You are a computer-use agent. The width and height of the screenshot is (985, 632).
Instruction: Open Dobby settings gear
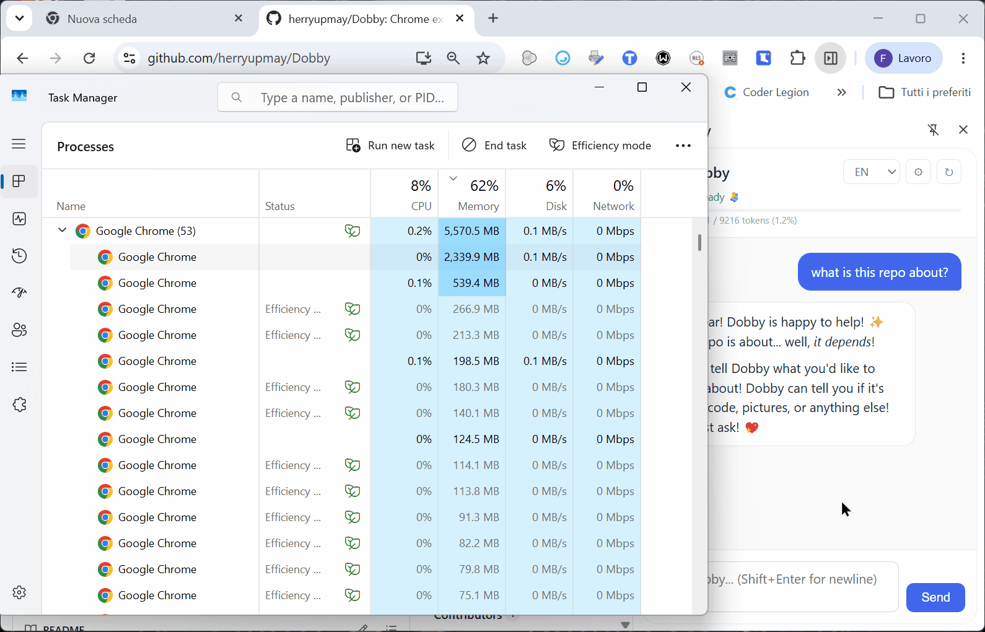(919, 172)
